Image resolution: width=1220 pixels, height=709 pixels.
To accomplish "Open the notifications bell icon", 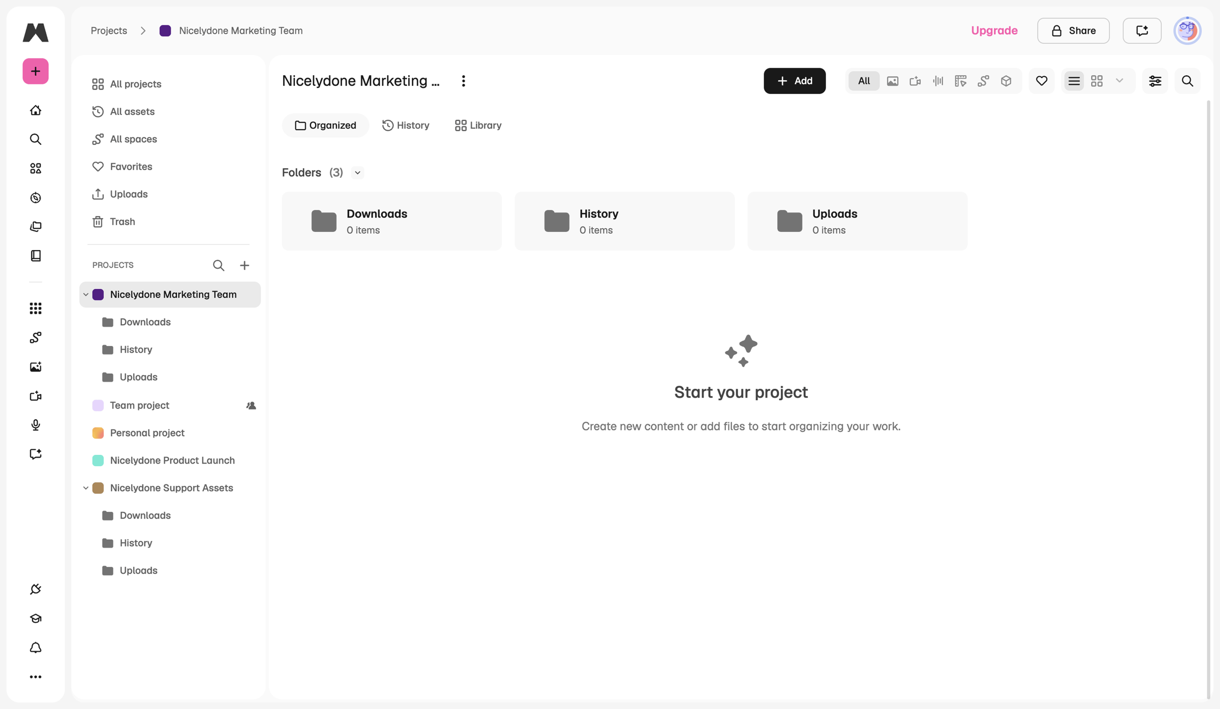I will (x=36, y=648).
